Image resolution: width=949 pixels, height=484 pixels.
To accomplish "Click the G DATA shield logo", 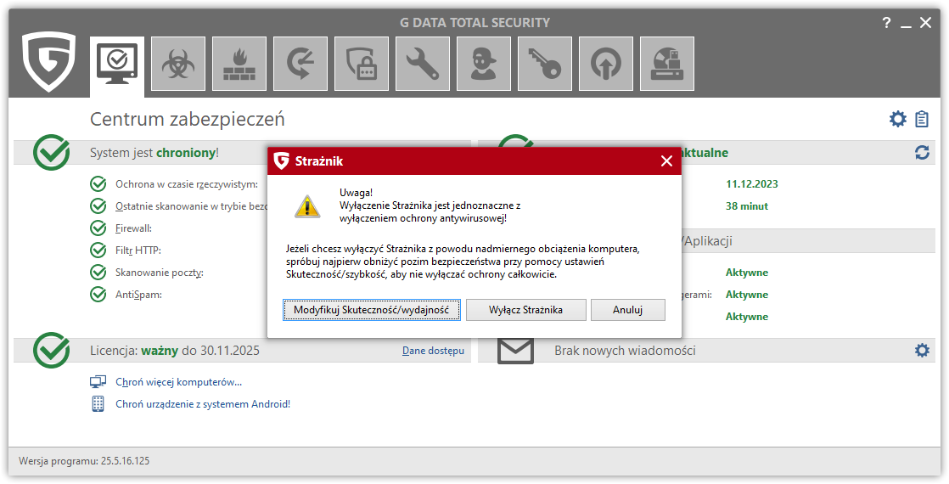I will point(49,62).
